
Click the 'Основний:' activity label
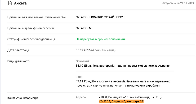pos(83,61)
